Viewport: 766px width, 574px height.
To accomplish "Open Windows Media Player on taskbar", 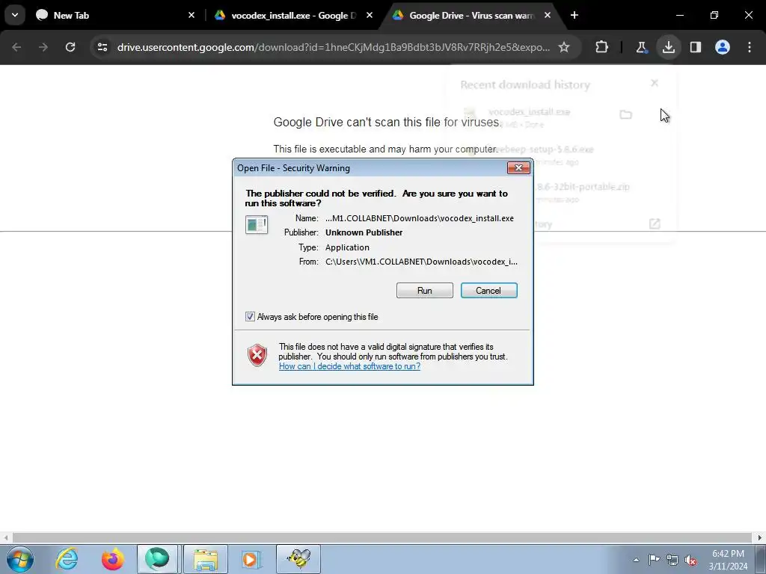I will [251, 559].
